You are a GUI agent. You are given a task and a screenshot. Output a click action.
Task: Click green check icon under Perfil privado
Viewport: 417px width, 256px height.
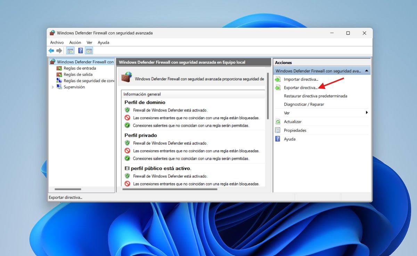coord(127,158)
